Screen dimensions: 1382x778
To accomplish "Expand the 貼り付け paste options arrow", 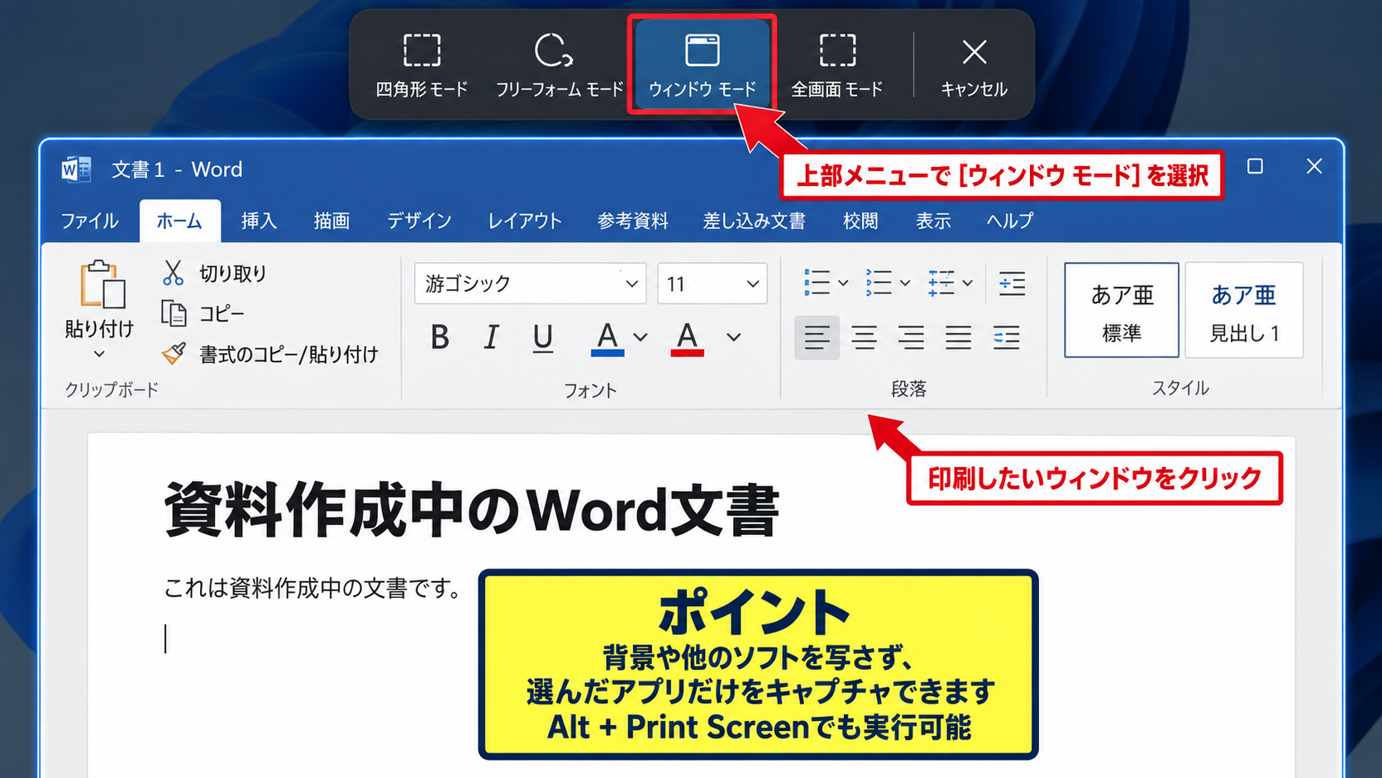I will point(99,354).
